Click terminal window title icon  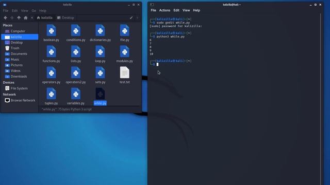pyautogui.click(x=152, y=5)
